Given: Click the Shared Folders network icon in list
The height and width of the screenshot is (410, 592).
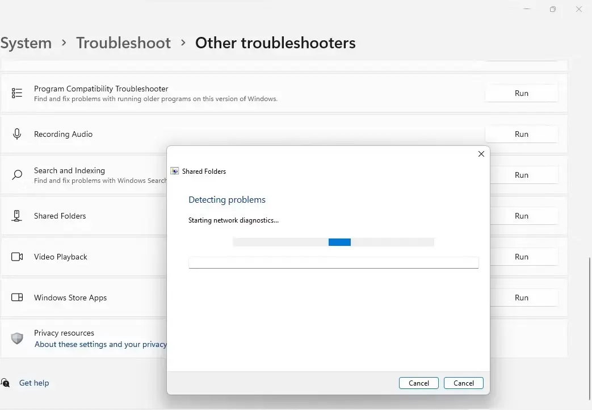Looking at the screenshot, I should 16,216.
